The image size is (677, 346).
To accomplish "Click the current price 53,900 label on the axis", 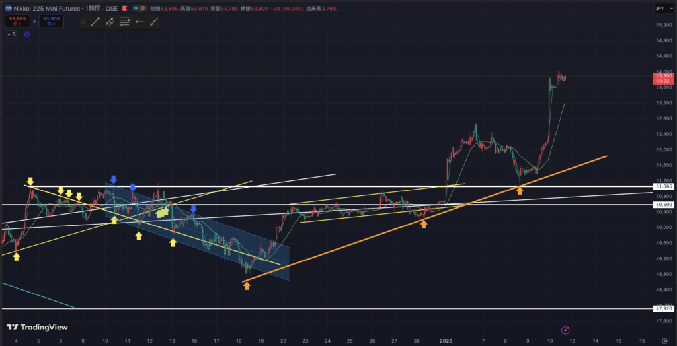I will (663, 77).
